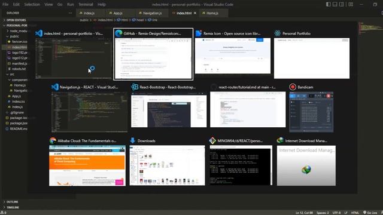Image resolution: width=383 pixels, height=215 pixels.
Task: Collapse the src folder
Action: click(10, 74)
